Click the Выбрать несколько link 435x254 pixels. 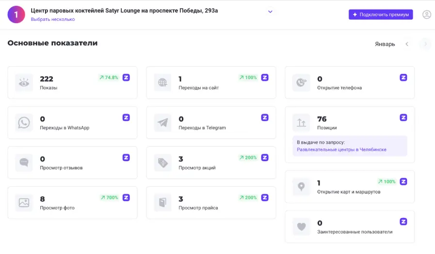[x=53, y=19]
